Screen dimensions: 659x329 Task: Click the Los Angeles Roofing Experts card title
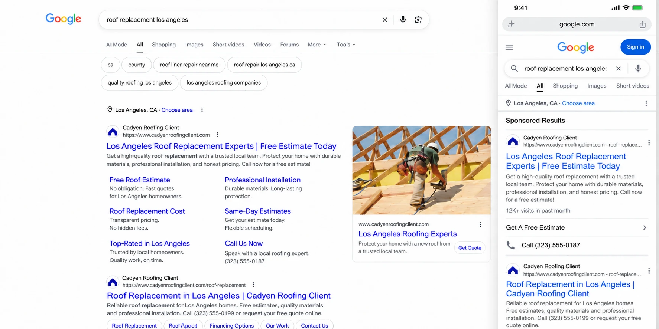(408, 234)
